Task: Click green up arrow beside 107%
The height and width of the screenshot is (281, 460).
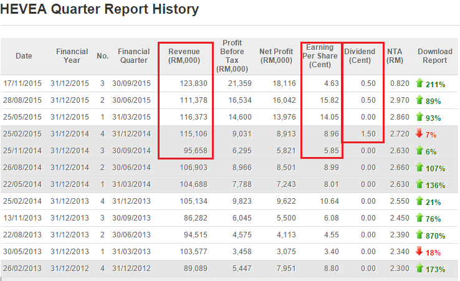Action: click(419, 167)
